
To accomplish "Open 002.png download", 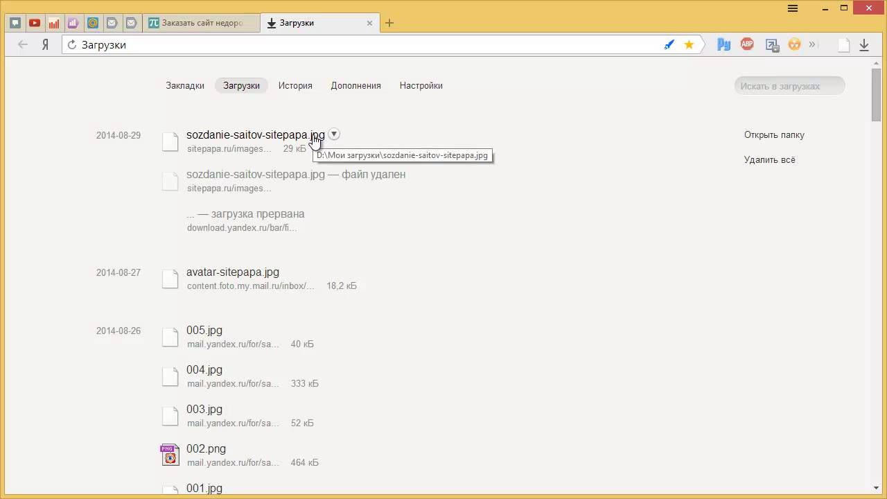I will pyautogui.click(x=206, y=449).
